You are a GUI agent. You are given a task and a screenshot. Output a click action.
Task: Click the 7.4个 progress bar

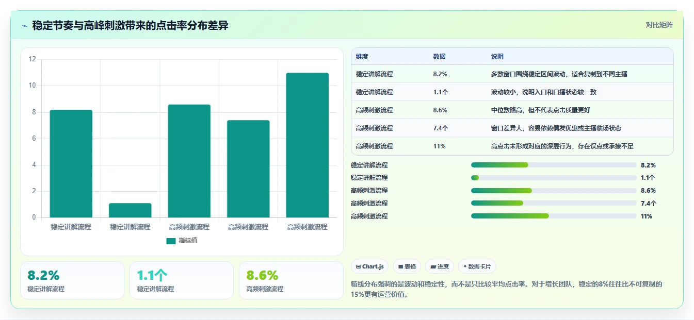554,204
